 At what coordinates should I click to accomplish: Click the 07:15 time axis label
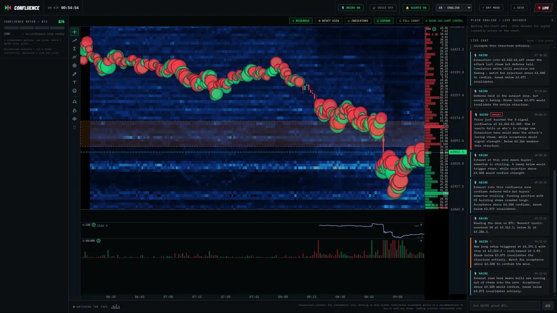(197, 297)
